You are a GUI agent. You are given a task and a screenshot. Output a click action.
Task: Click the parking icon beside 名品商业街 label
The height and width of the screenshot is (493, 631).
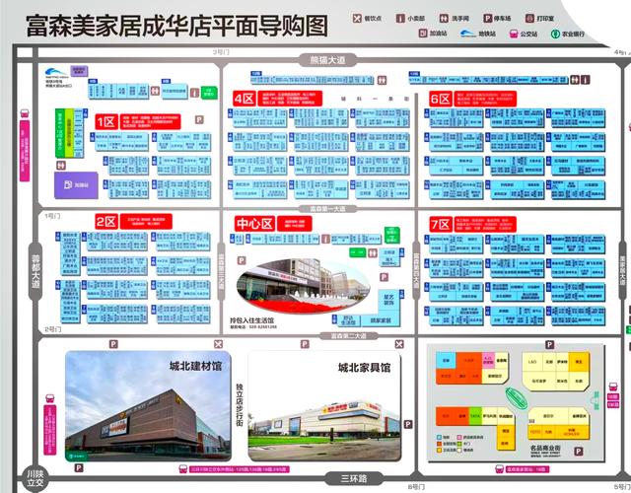coord(579,452)
